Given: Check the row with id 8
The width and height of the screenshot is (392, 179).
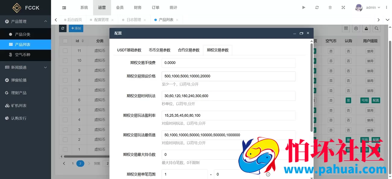Looking at the screenshot, I should (65, 80).
